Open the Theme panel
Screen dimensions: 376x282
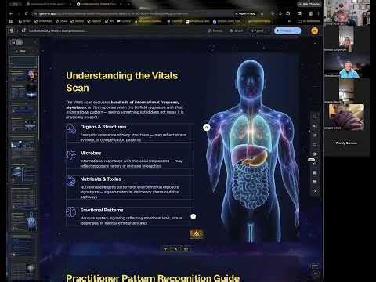point(215,31)
